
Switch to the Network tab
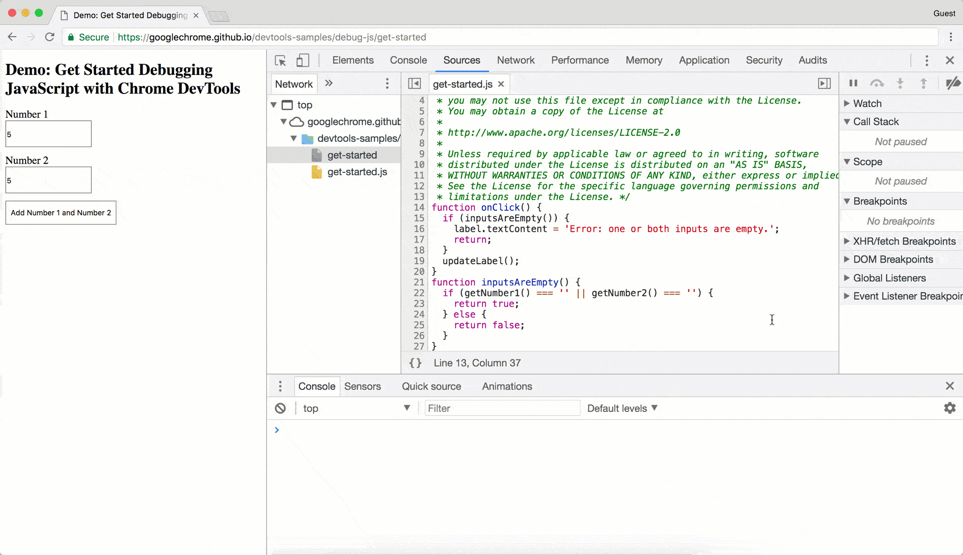516,60
